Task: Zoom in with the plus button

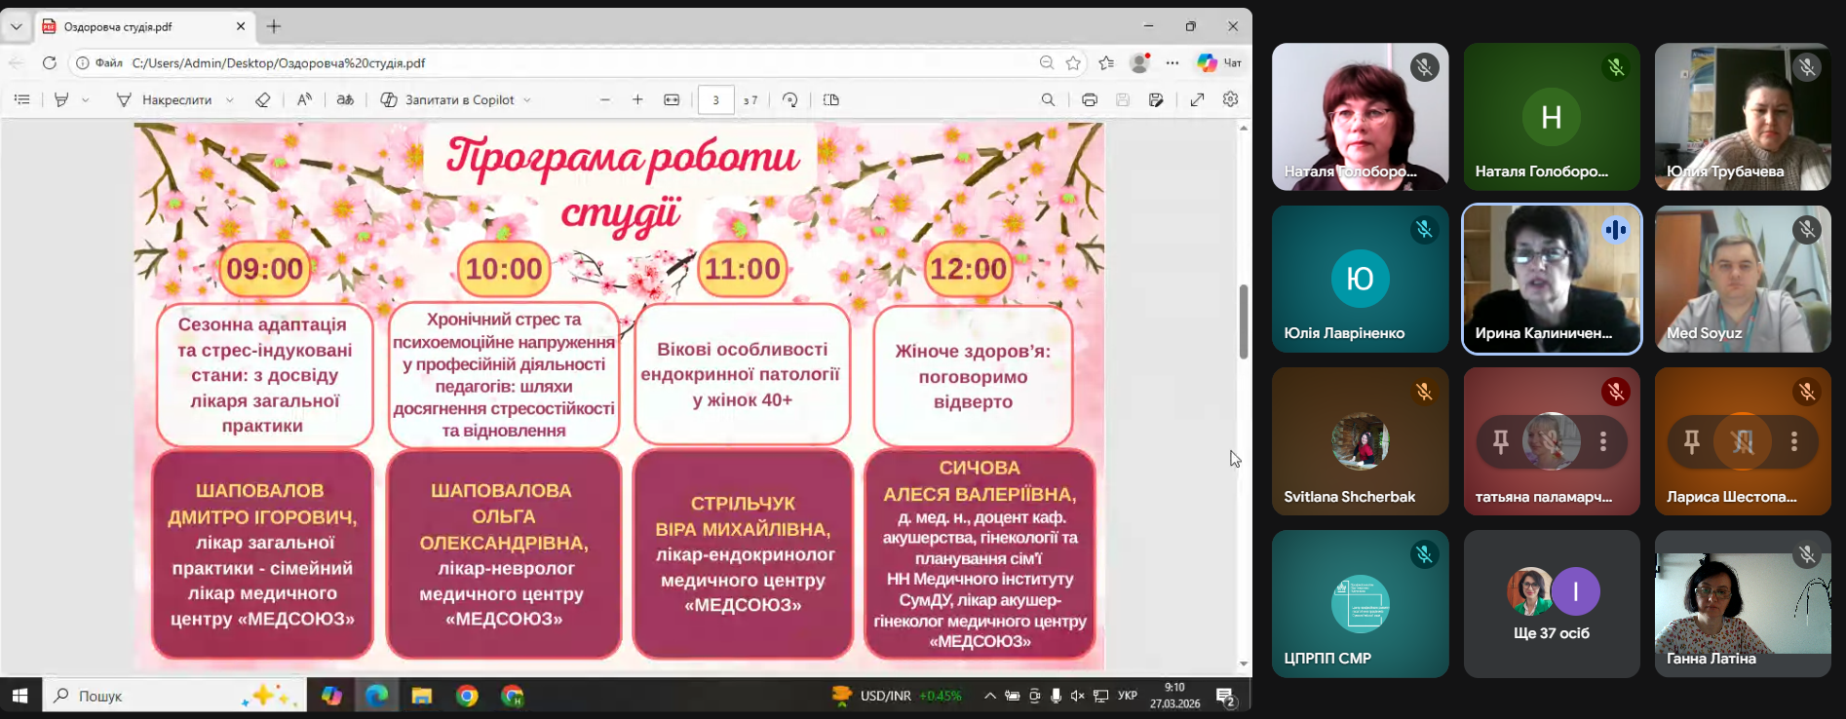Action: pos(637,99)
